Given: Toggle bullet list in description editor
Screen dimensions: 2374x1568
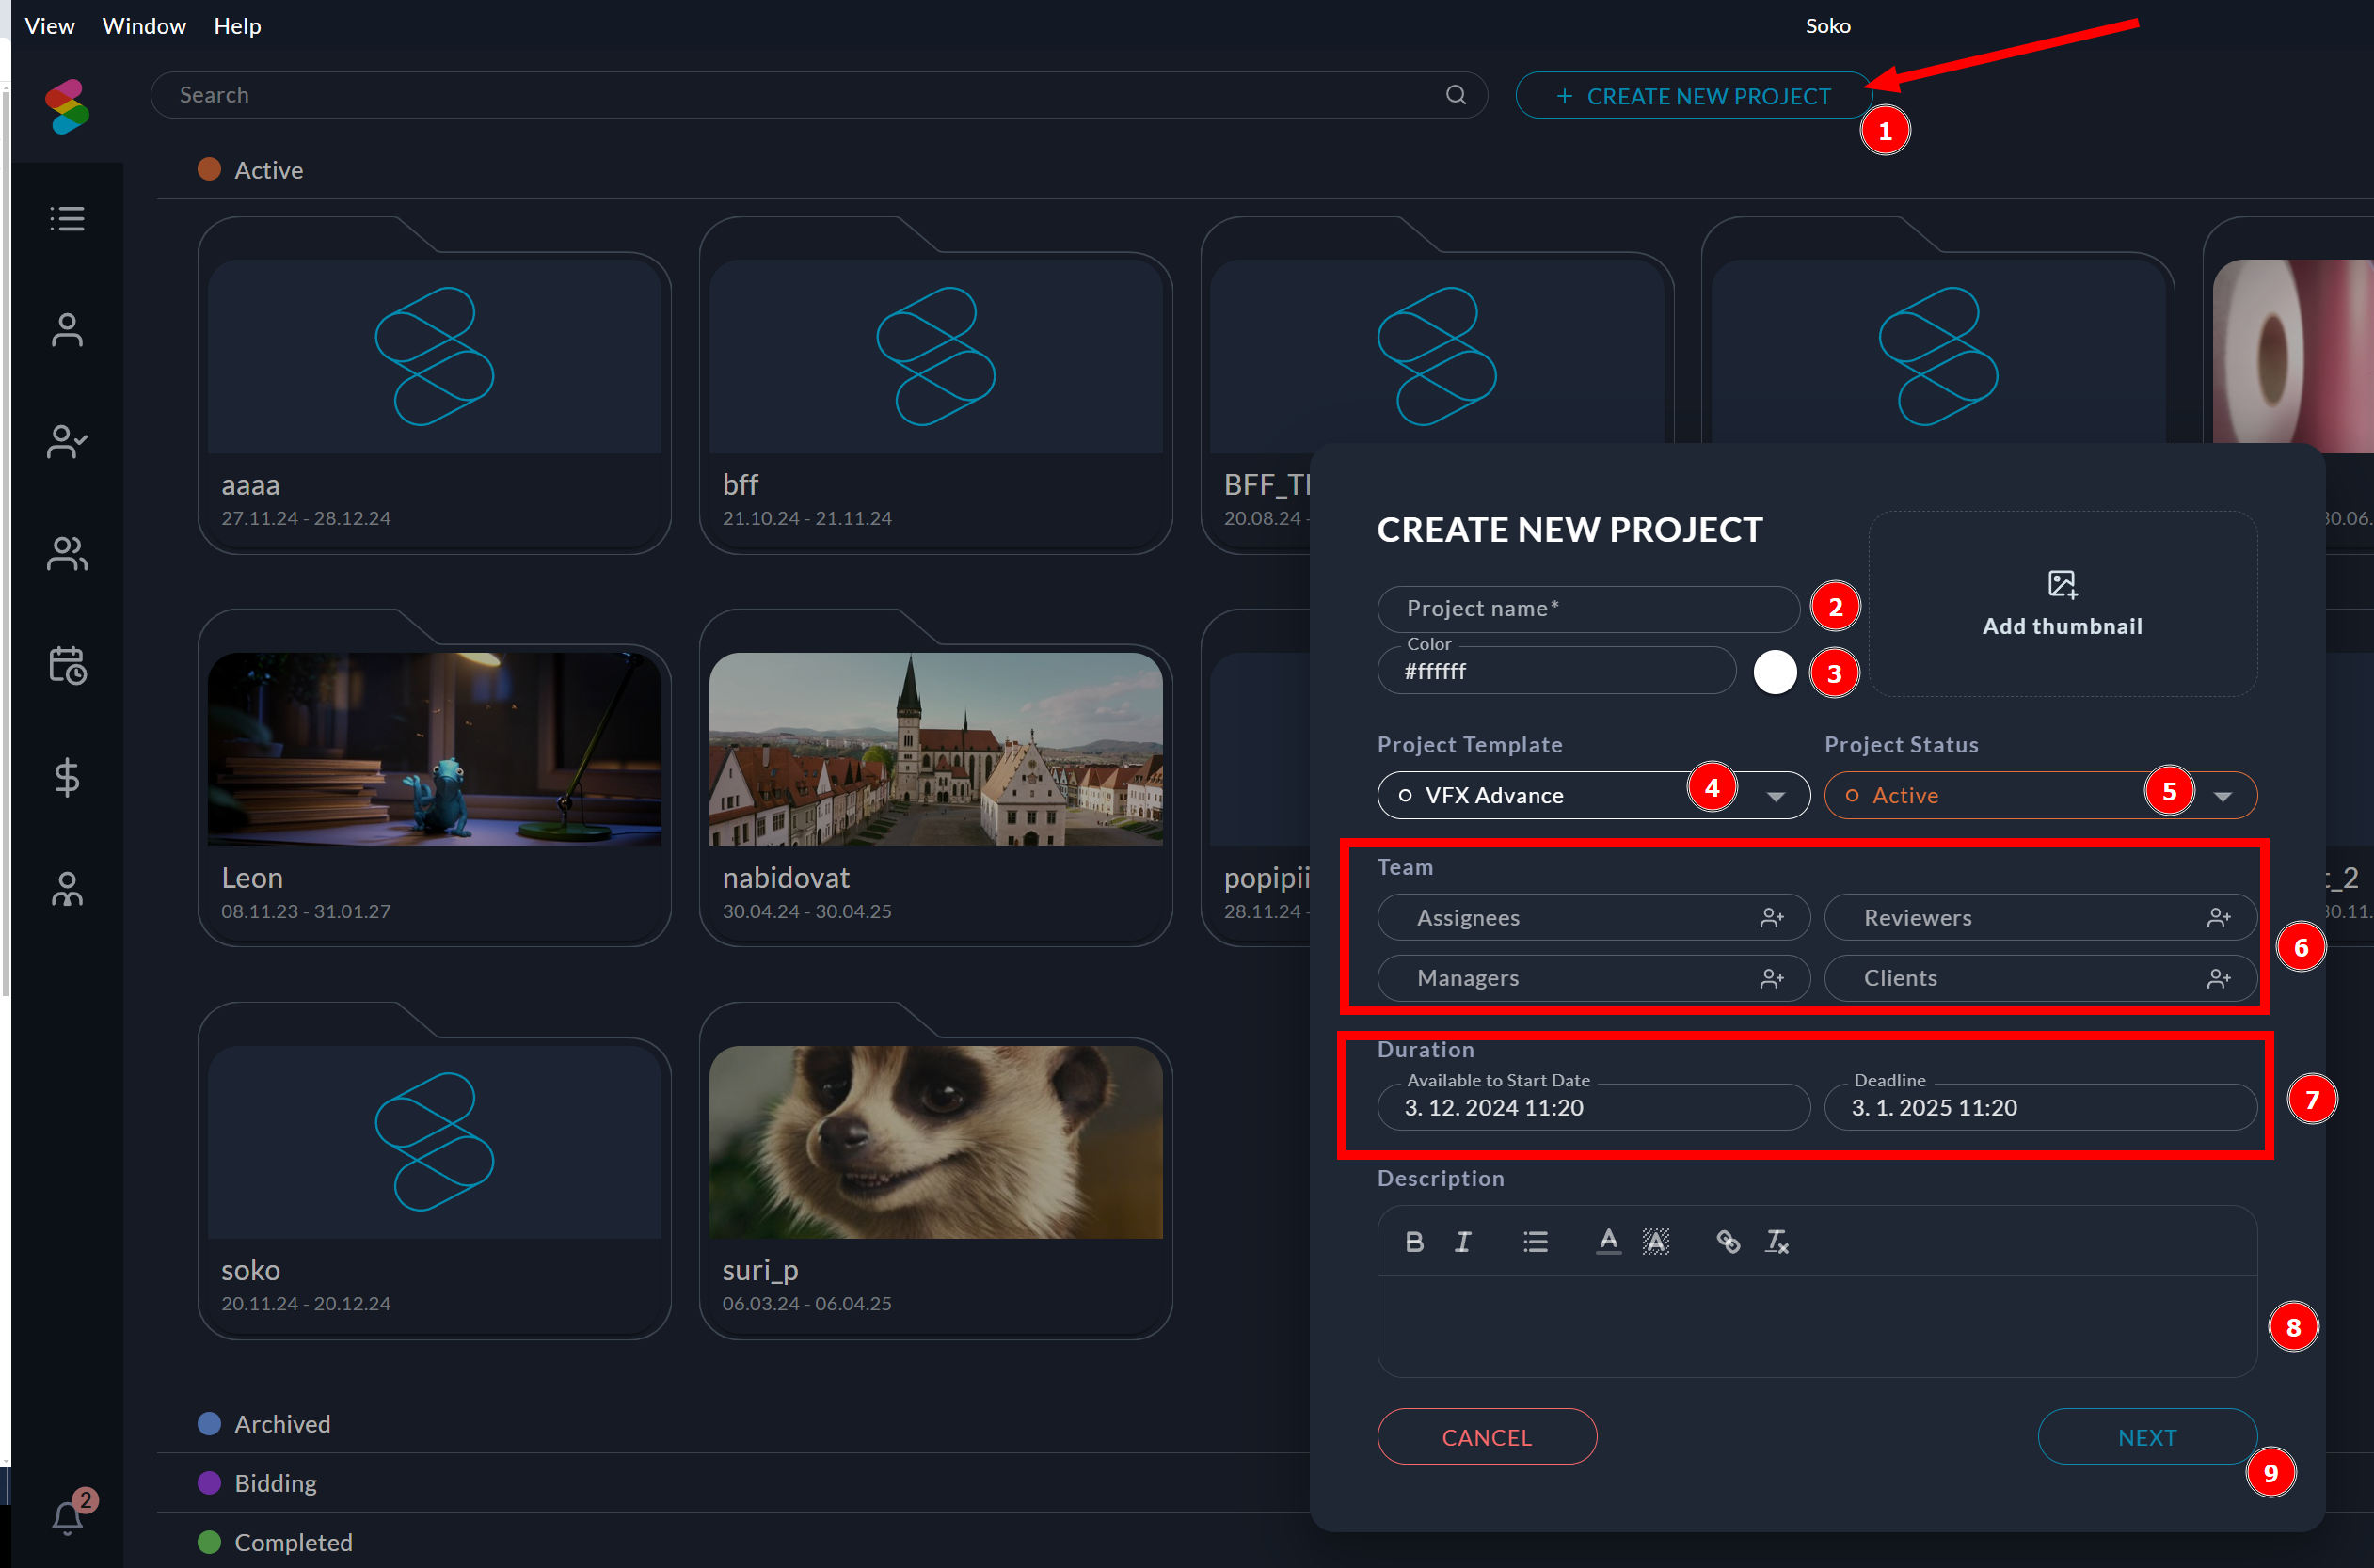Looking at the screenshot, I should 1535,1241.
